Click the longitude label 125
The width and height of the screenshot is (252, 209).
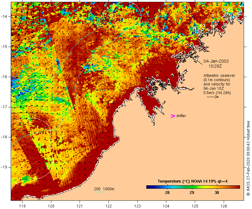(x=195, y=206)
